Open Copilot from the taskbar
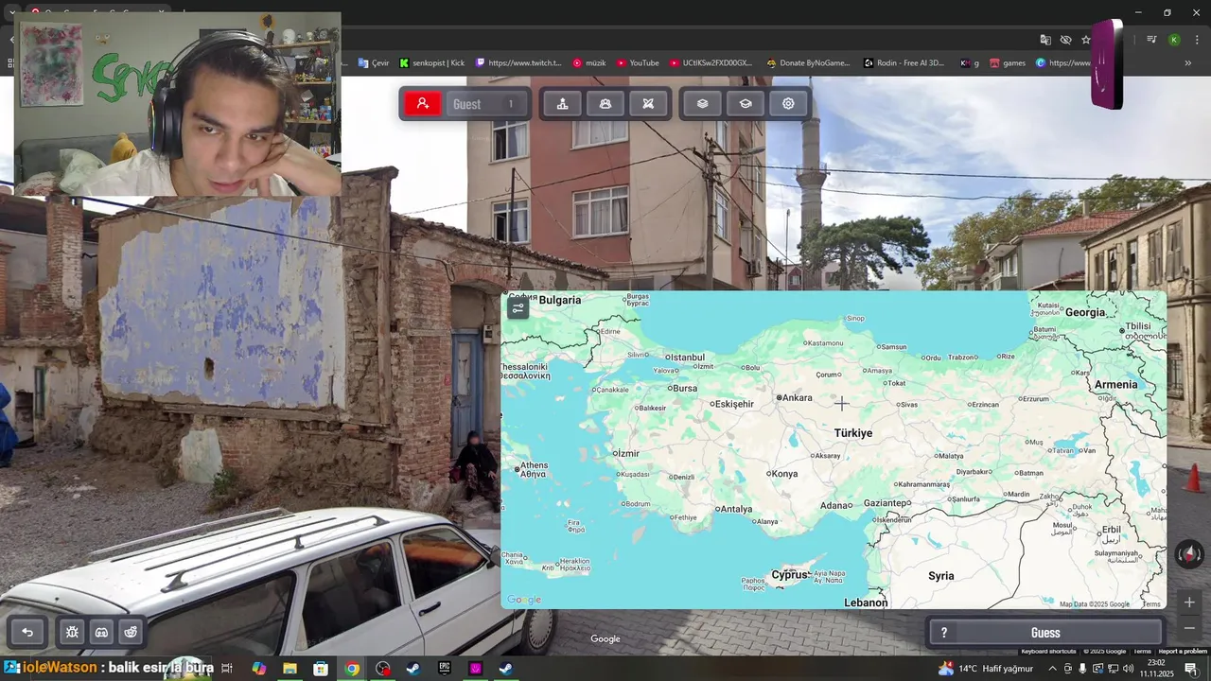 pyautogui.click(x=259, y=669)
